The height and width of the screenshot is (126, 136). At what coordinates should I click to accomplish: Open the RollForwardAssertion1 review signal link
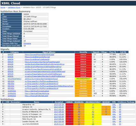41,81
